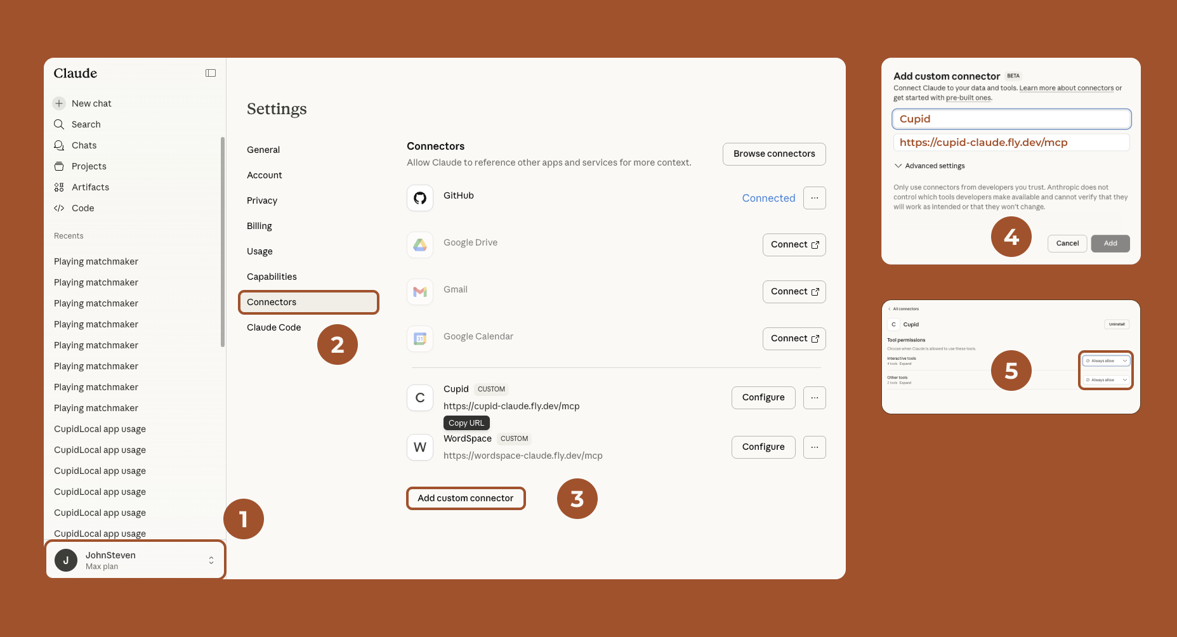This screenshot has height=637, width=1177.
Task: Select the Connectors settings tab
Action: tap(308, 302)
